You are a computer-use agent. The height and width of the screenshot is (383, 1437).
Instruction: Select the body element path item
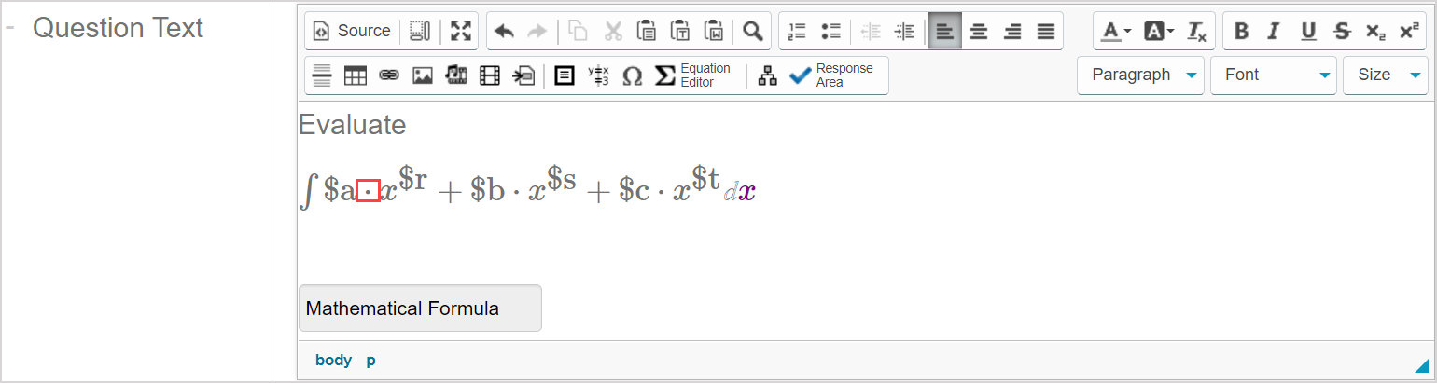click(333, 360)
